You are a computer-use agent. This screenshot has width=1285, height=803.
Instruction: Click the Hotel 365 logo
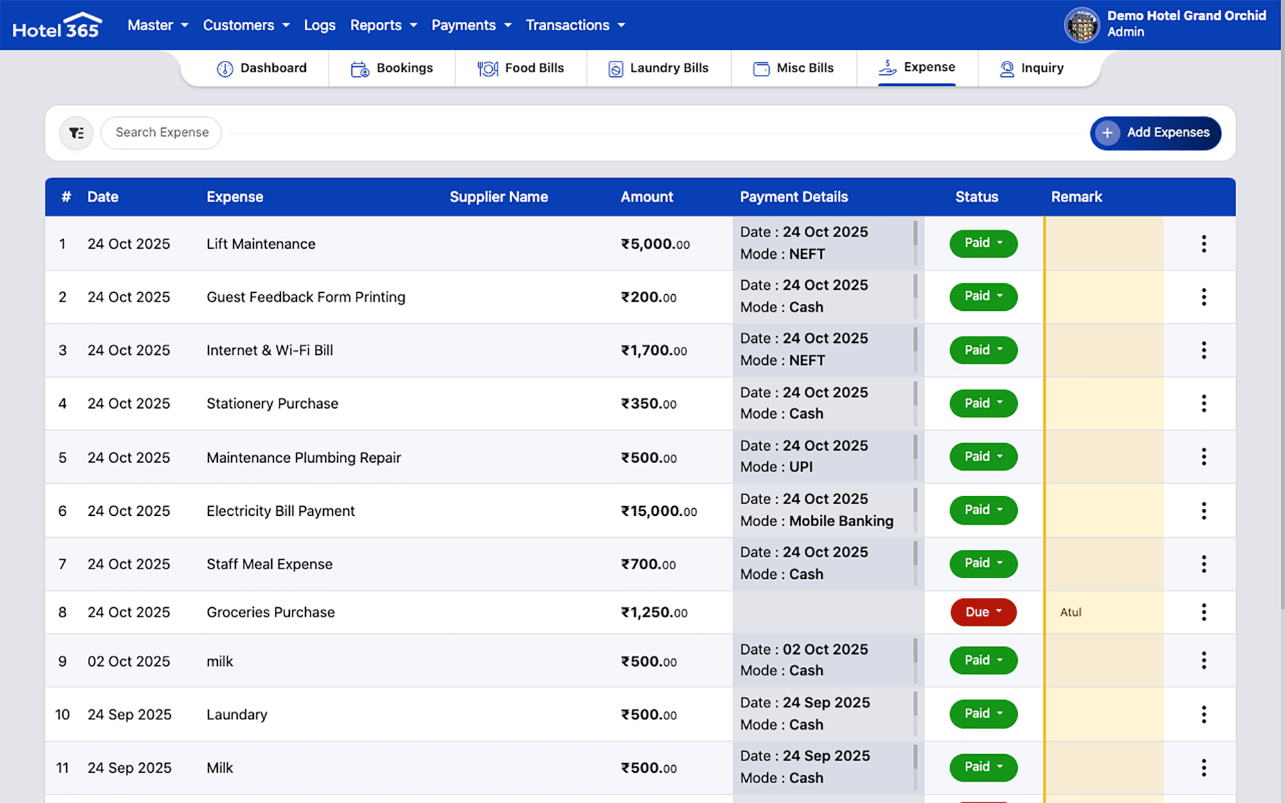tap(57, 25)
